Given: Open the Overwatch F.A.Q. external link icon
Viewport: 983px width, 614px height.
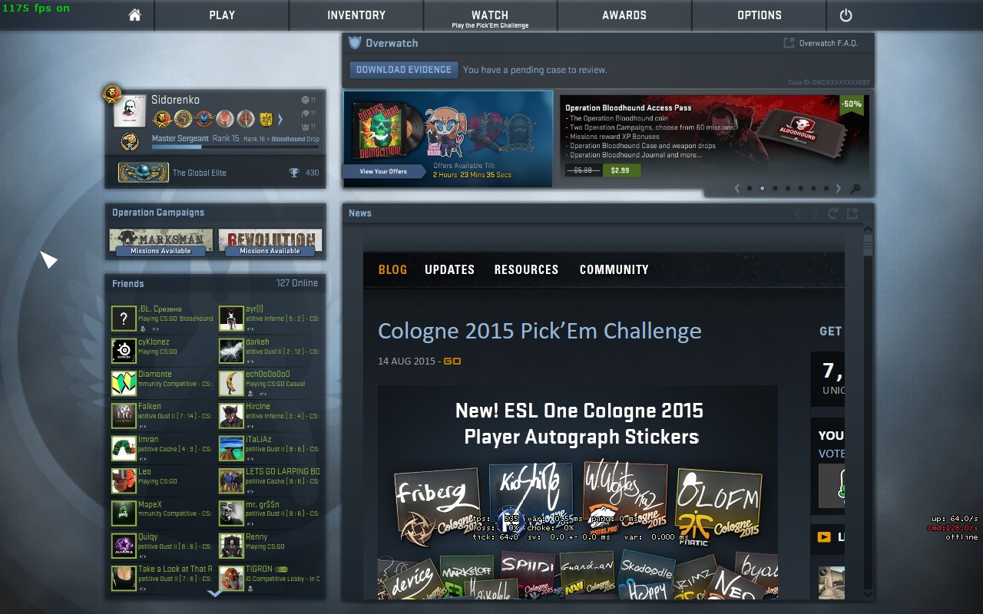Looking at the screenshot, I should click(x=789, y=43).
